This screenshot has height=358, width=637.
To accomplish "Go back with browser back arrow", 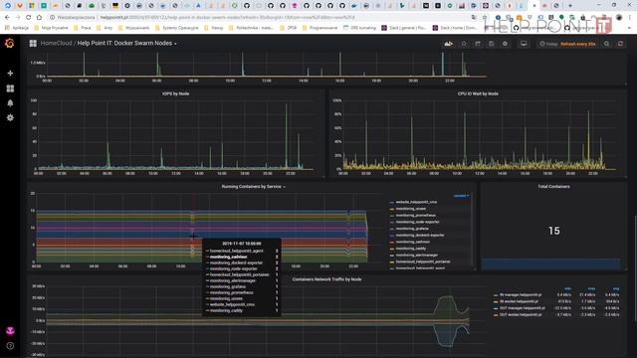I will (7, 18).
